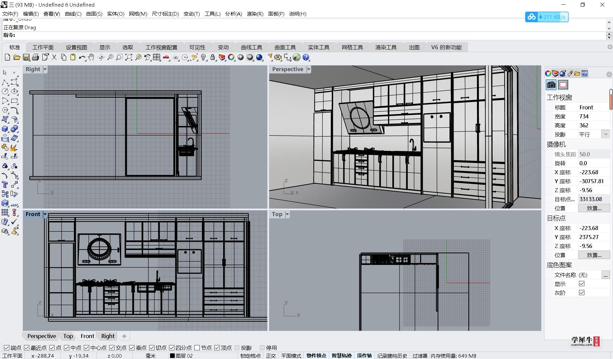
Task: Enable the 节点 osnap checkbox
Action: pyautogui.click(x=197, y=348)
